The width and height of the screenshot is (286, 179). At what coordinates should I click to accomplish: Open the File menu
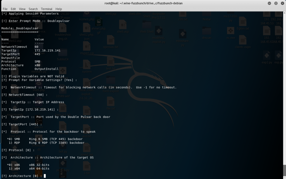click(x=5, y=9)
